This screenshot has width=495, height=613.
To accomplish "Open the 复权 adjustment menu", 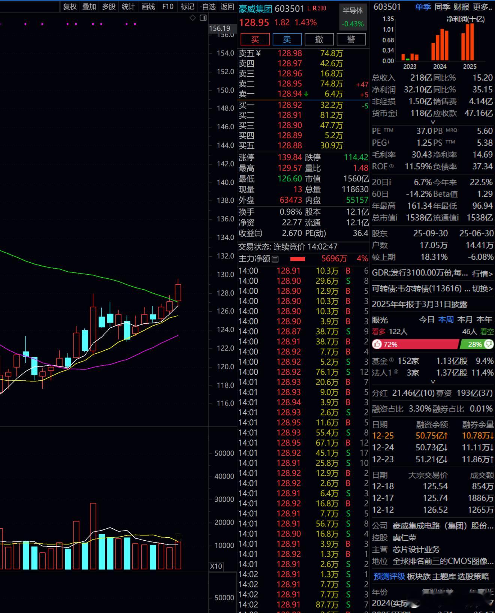I will 70,7.
